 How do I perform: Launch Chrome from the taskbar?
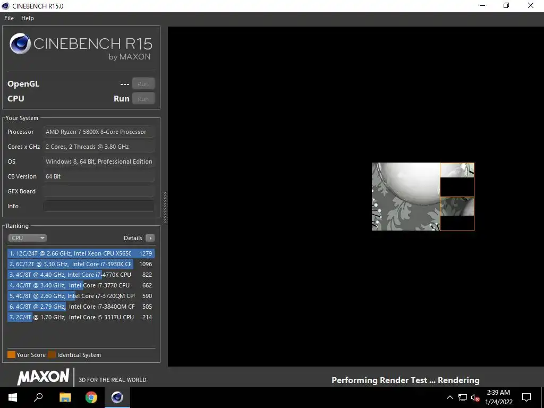click(91, 397)
